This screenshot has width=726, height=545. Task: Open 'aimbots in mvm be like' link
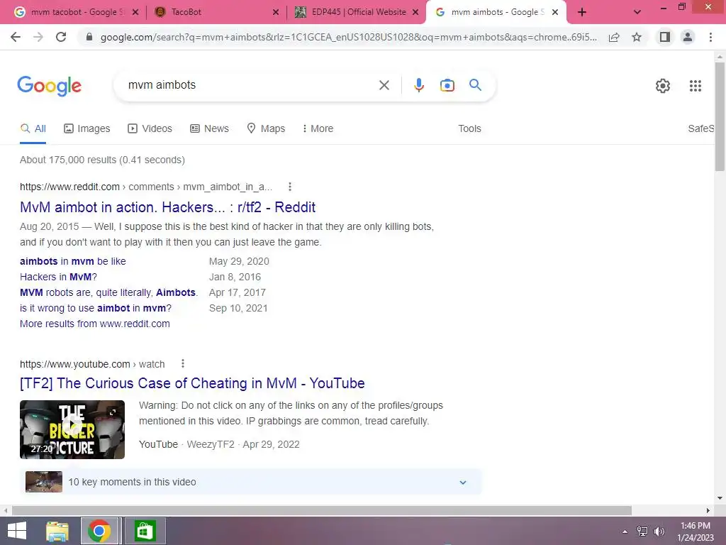tap(73, 261)
